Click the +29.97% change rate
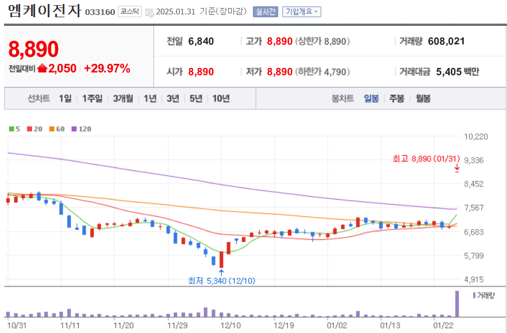The height and width of the screenshot is (333, 507). click(107, 68)
